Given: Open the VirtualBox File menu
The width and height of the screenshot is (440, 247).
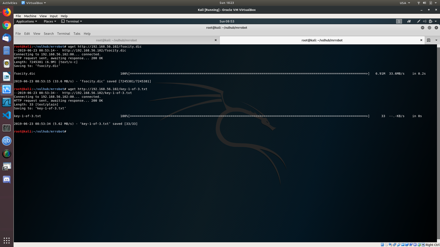Looking at the screenshot, I should 18,16.
